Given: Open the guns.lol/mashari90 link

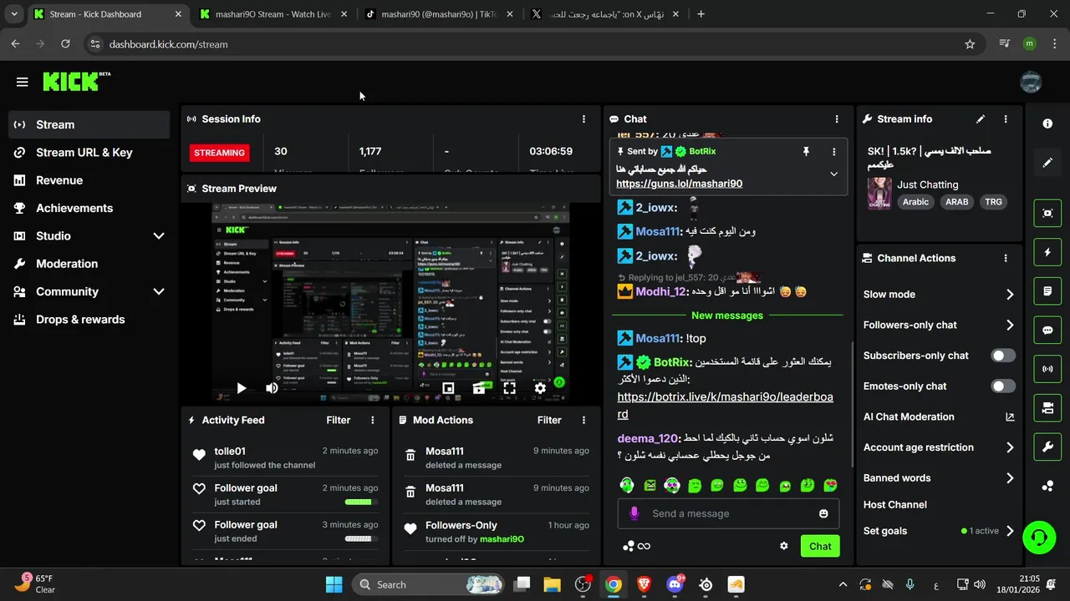Looking at the screenshot, I should click(680, 184).
